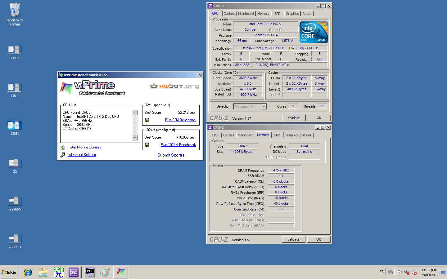The image size is (447, 279).
Task: Click the ES language indicator
Action: 382,272
